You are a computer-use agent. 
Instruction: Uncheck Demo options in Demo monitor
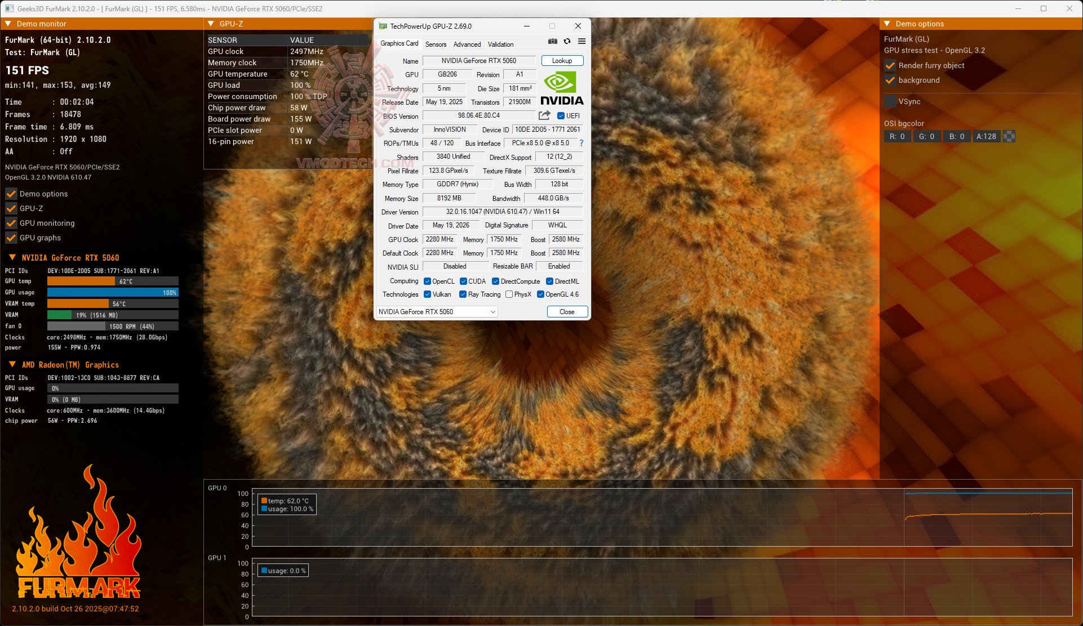pyautogui.click(x=11, y=194)
